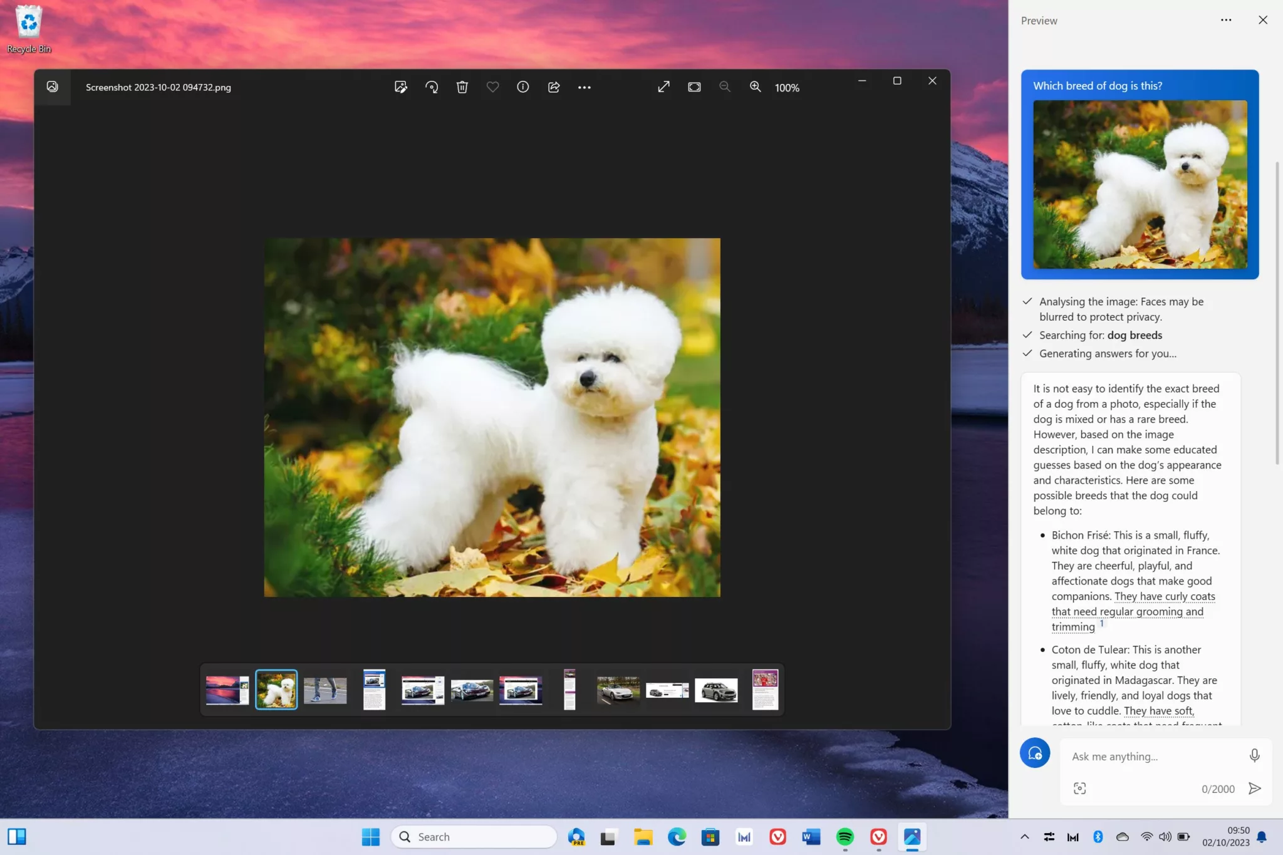
Task: Click the fit-to-window icon in Photos
Action: tap(694, 87)
